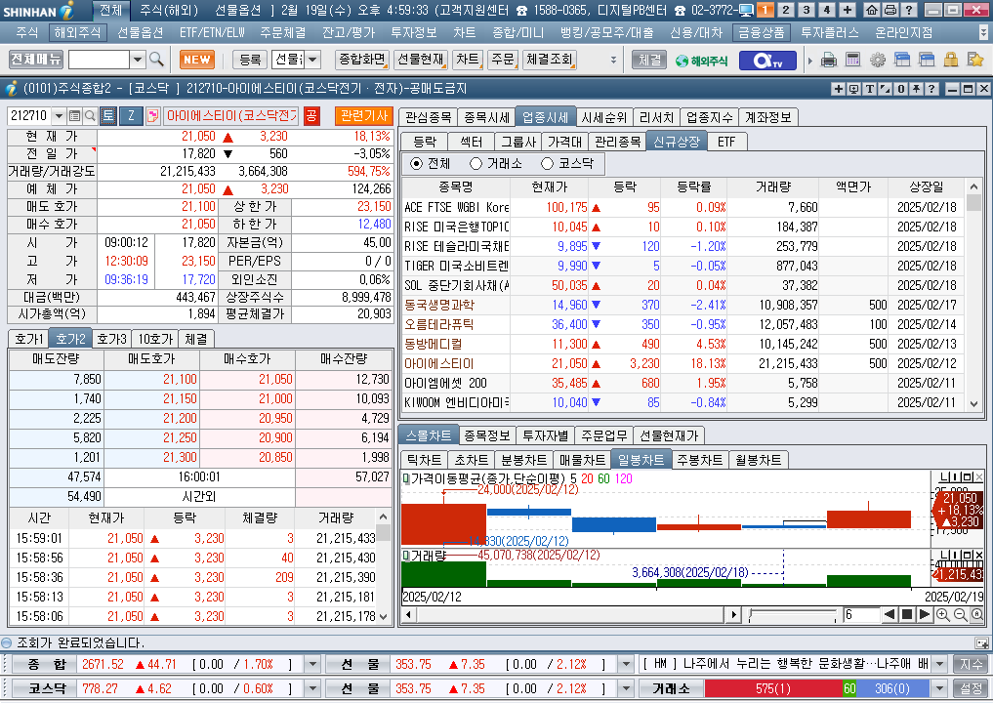993x703 pixels.
Task: Select the 전체 radio button
Action: pyautogui.click(x=416, y=163)
